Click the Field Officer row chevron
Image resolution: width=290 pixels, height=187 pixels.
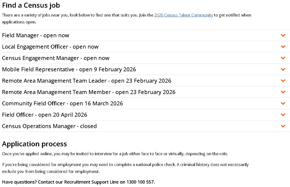pos(283,115)
